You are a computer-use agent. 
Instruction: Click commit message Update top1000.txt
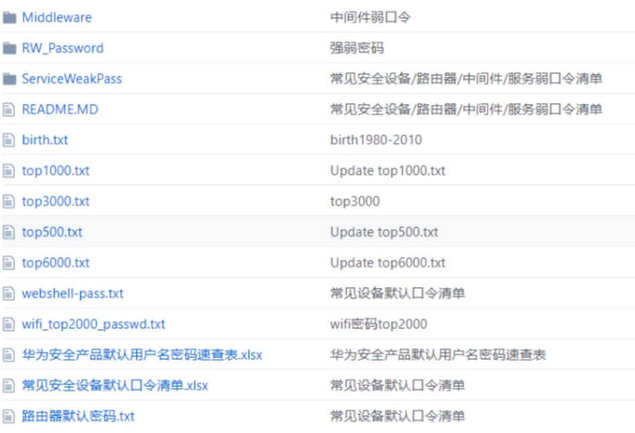tap(388, 171)
